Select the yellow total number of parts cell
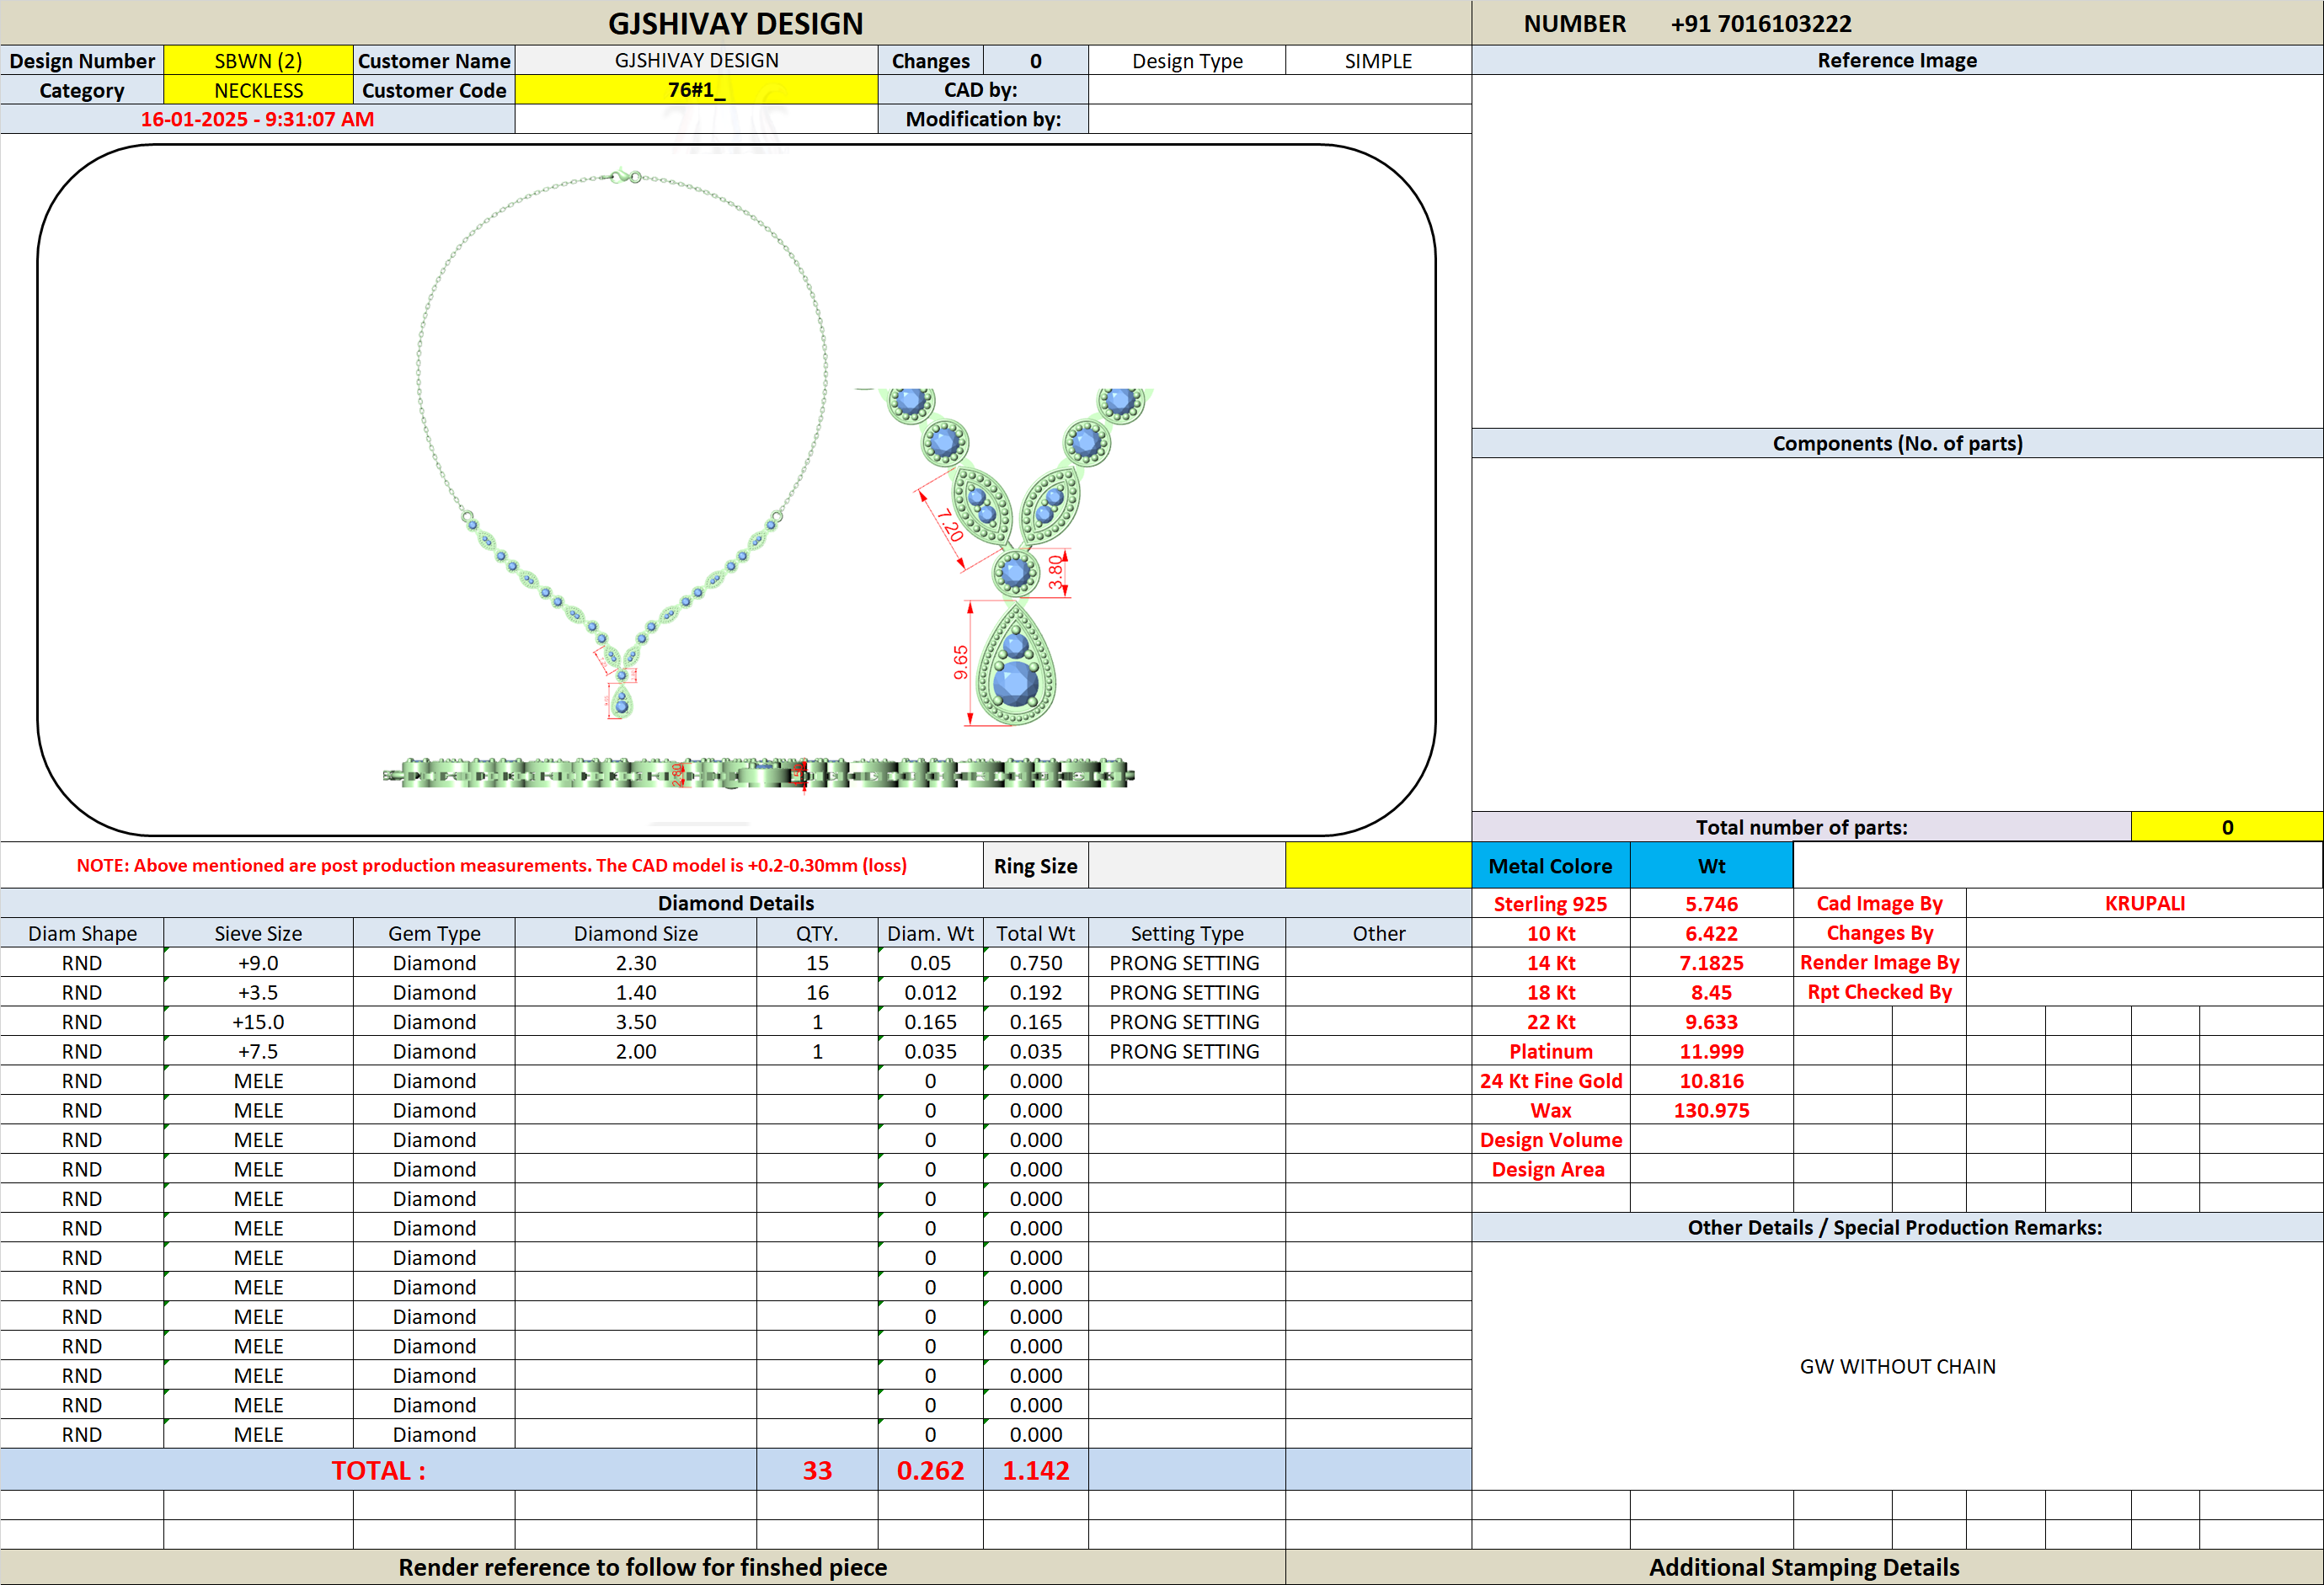Screen dimensions: 2324x1585 click(x=2226, y=827)
